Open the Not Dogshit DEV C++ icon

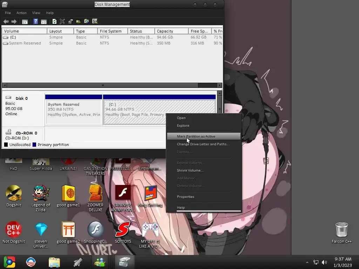click(x=14, y=233)
